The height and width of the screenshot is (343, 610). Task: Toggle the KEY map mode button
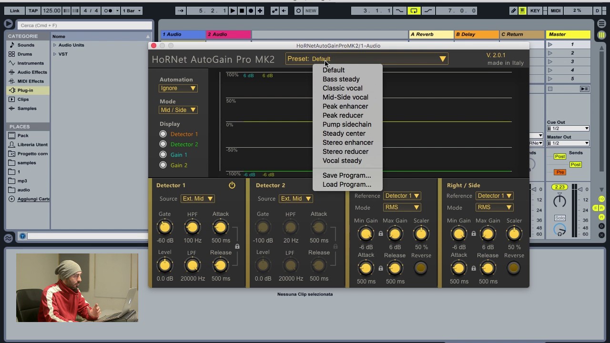pos(535,10)
